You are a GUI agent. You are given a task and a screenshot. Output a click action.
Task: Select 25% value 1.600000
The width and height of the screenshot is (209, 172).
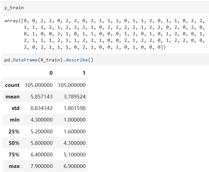(x=75, y=131)
